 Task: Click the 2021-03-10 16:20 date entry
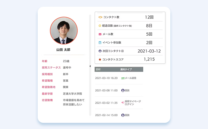(x=106, y=78)
